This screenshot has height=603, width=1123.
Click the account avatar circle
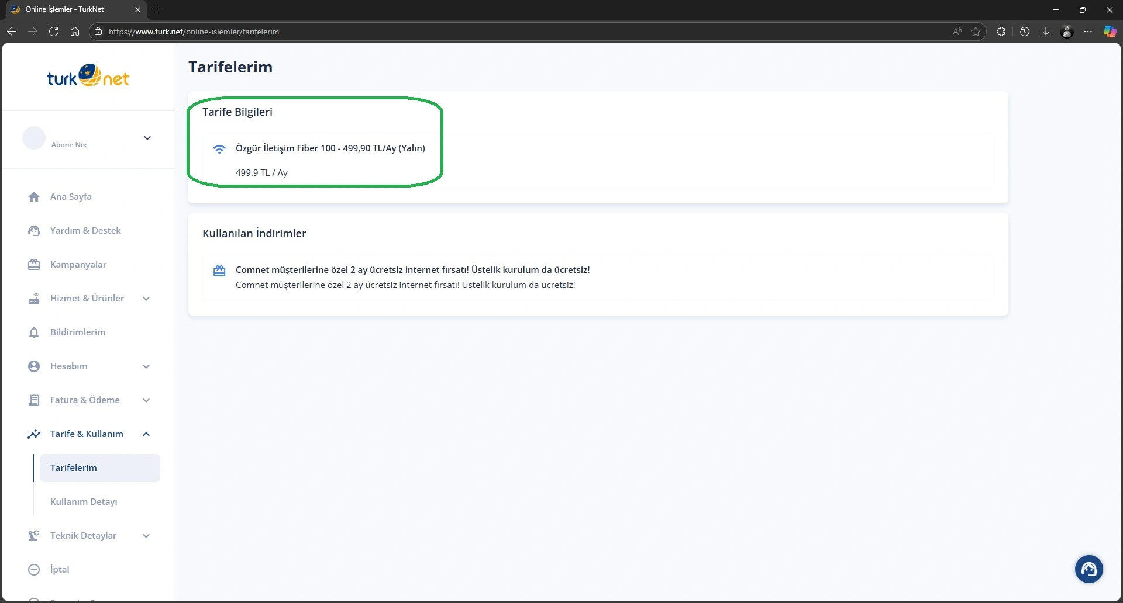(x=34, y=138)
